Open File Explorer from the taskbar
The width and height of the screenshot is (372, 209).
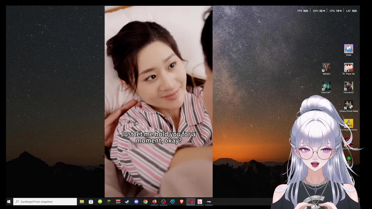point(82,201)
